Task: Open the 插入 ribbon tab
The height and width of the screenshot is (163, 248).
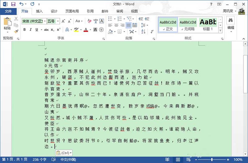Action: coord(39,11)
